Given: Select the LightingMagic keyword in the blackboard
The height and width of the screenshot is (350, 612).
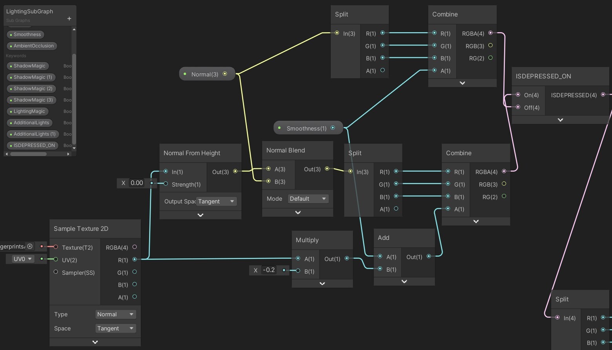Looking at the screenshot, I should (27, 111).
